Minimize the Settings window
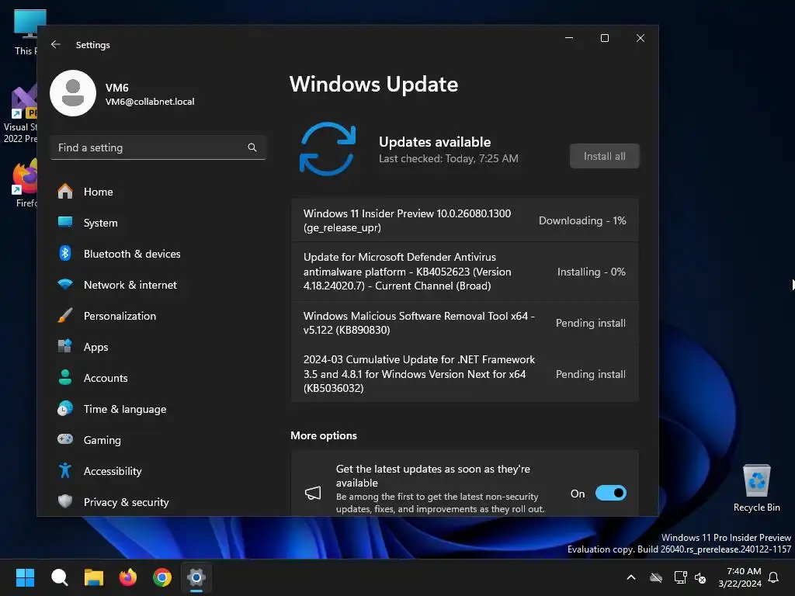 coord(569,38)
